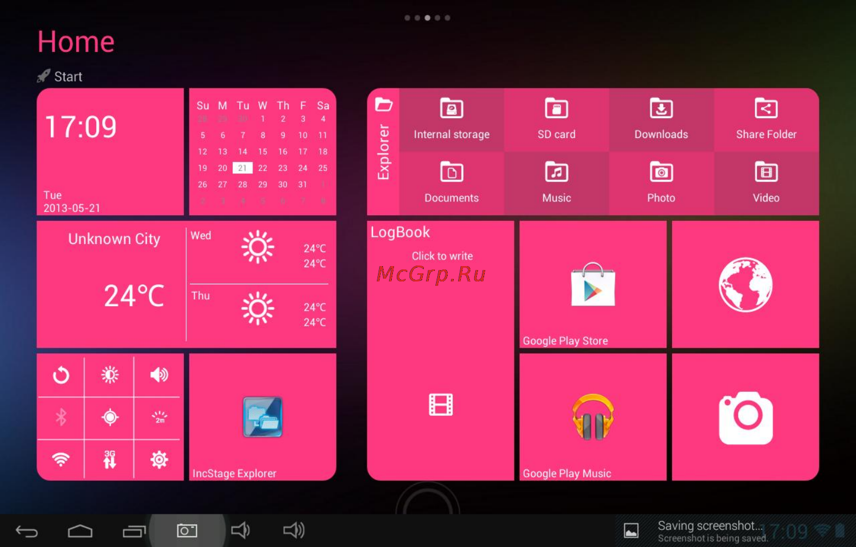Open the Downloads folder tile
Image resolution: width=856 pixels, height=547 pixels.
click(661, 120)
